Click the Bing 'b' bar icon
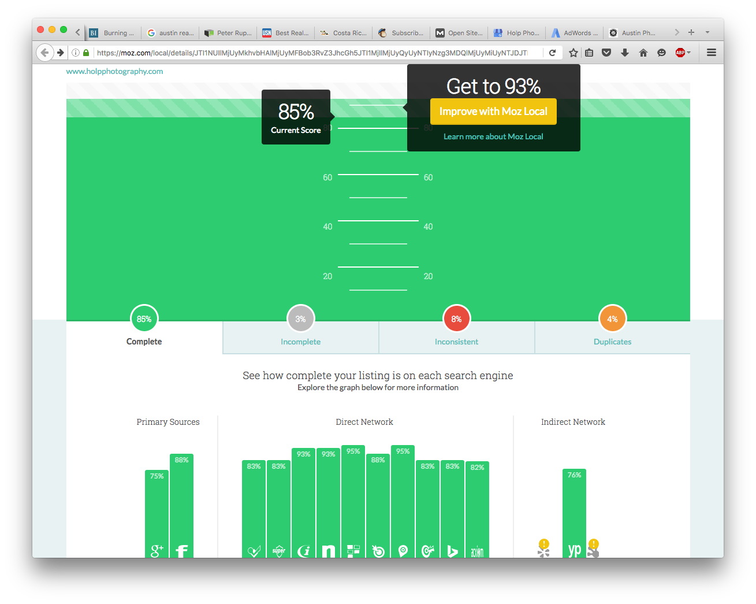Screen dimensions: 756x604 point(453,551)
